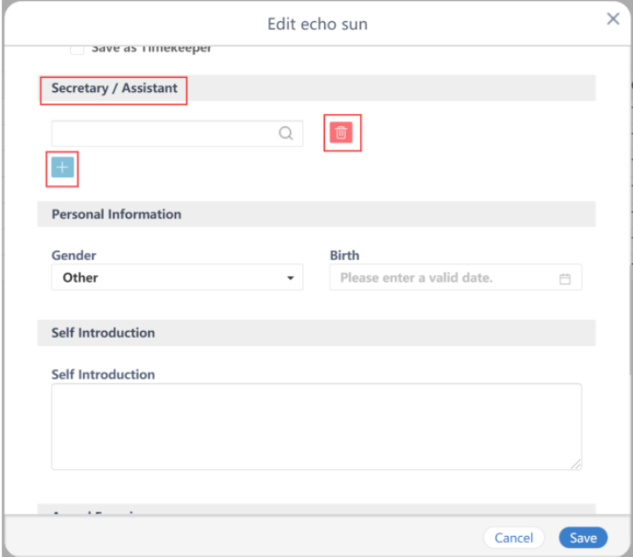Click the Gender field label
This screenshot has width=633, height=557.
tap(73, 256)
